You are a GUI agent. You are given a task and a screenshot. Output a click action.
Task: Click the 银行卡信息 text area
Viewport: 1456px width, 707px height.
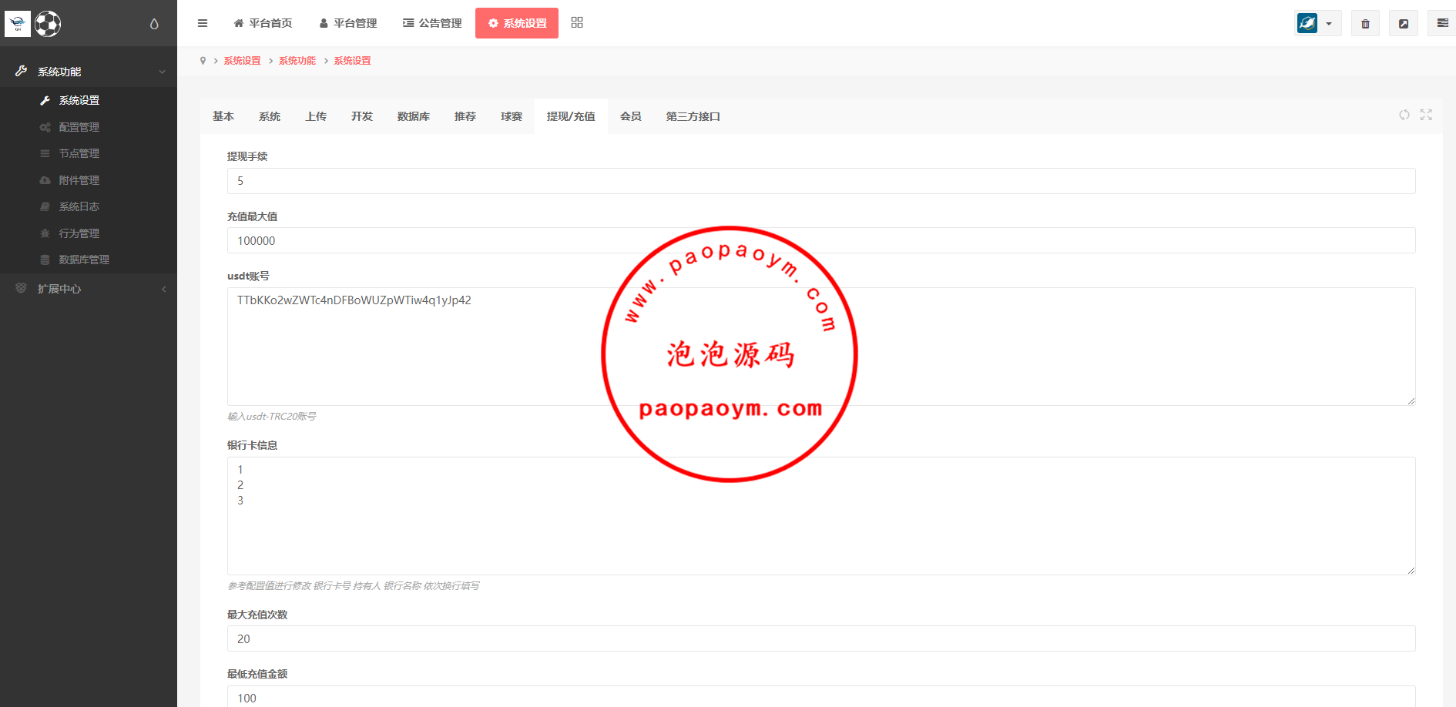821,516
